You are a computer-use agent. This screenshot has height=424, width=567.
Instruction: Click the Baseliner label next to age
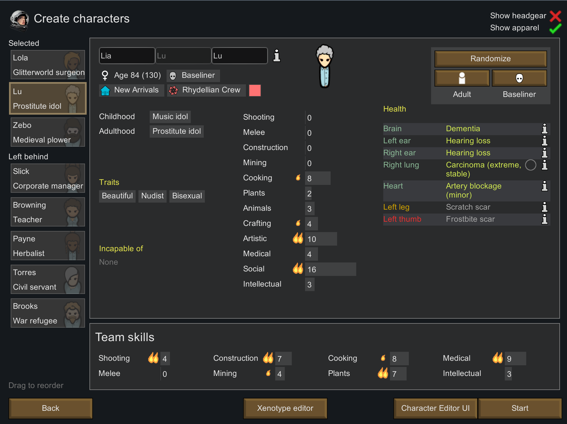198,75
